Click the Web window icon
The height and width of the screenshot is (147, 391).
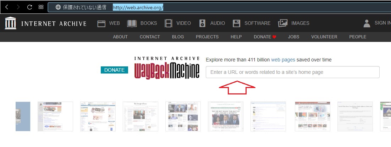click(x=101, y=23)
